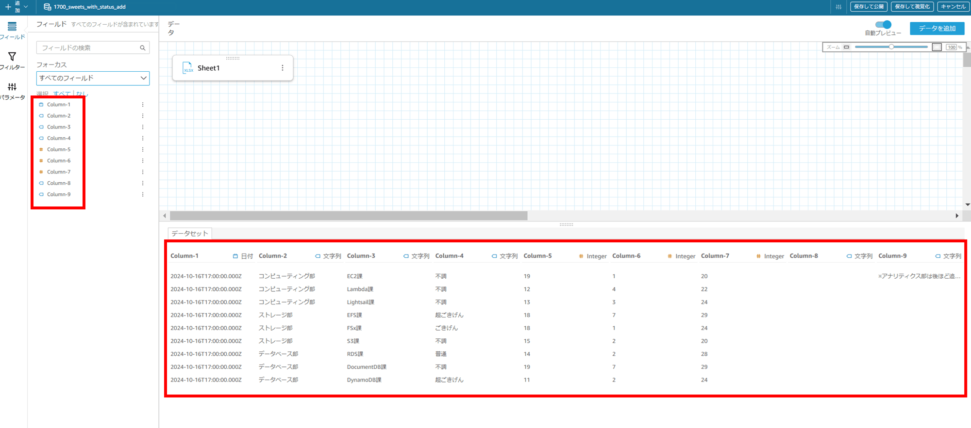Click the データを追加 button
Image resolution: width=971 pixels, height=428 pixels.
[937, 29]
